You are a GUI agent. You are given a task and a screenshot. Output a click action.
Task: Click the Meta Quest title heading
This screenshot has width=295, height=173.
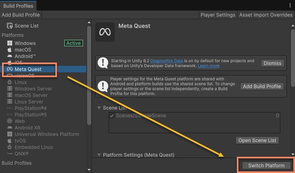[x=134, y=26]
